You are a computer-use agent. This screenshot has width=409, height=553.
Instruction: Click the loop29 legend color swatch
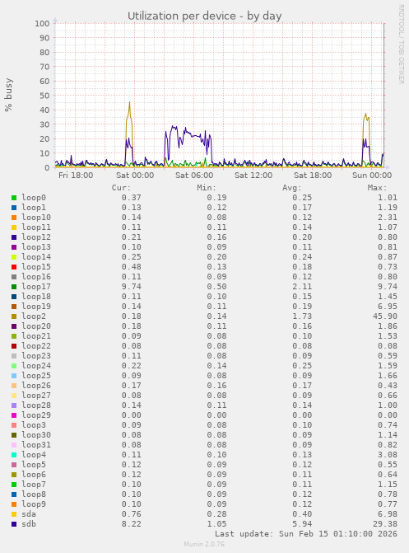click(14, 415)
